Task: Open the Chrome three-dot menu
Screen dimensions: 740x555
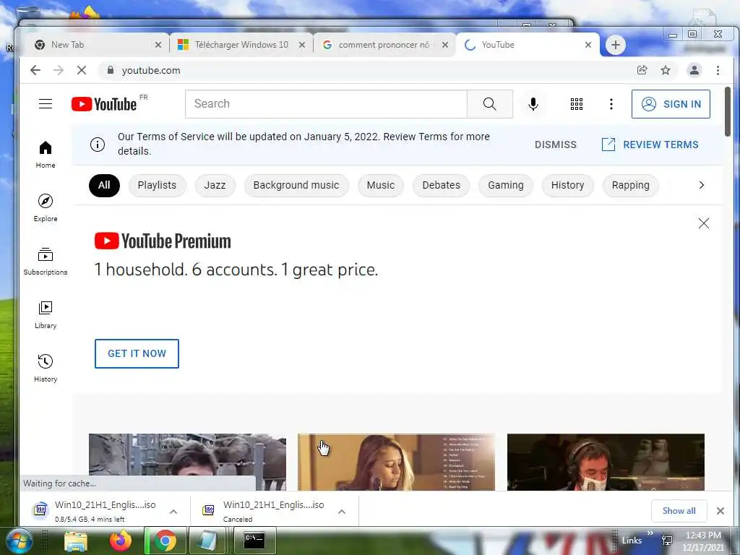Action: [718, 70]
